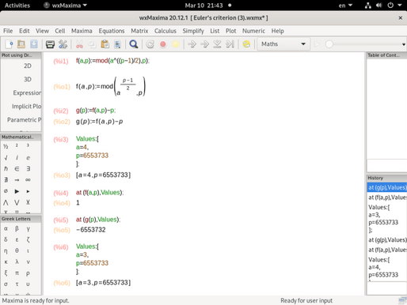Click the Hide all code cells icon
Image resolution: width=407 pixels, height=305 pixels.
tap(230, 44)
